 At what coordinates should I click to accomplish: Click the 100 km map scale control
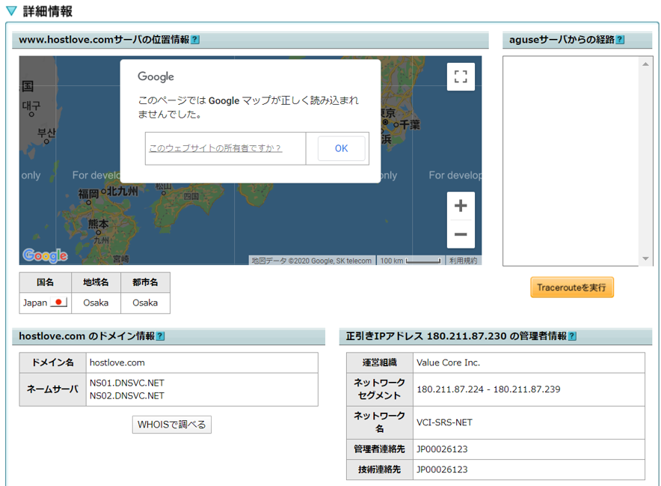coord(411,261)
